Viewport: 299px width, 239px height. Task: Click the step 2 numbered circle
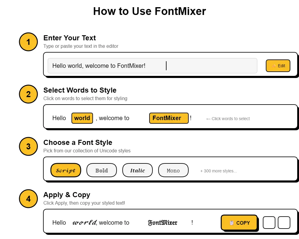[28, 94]
